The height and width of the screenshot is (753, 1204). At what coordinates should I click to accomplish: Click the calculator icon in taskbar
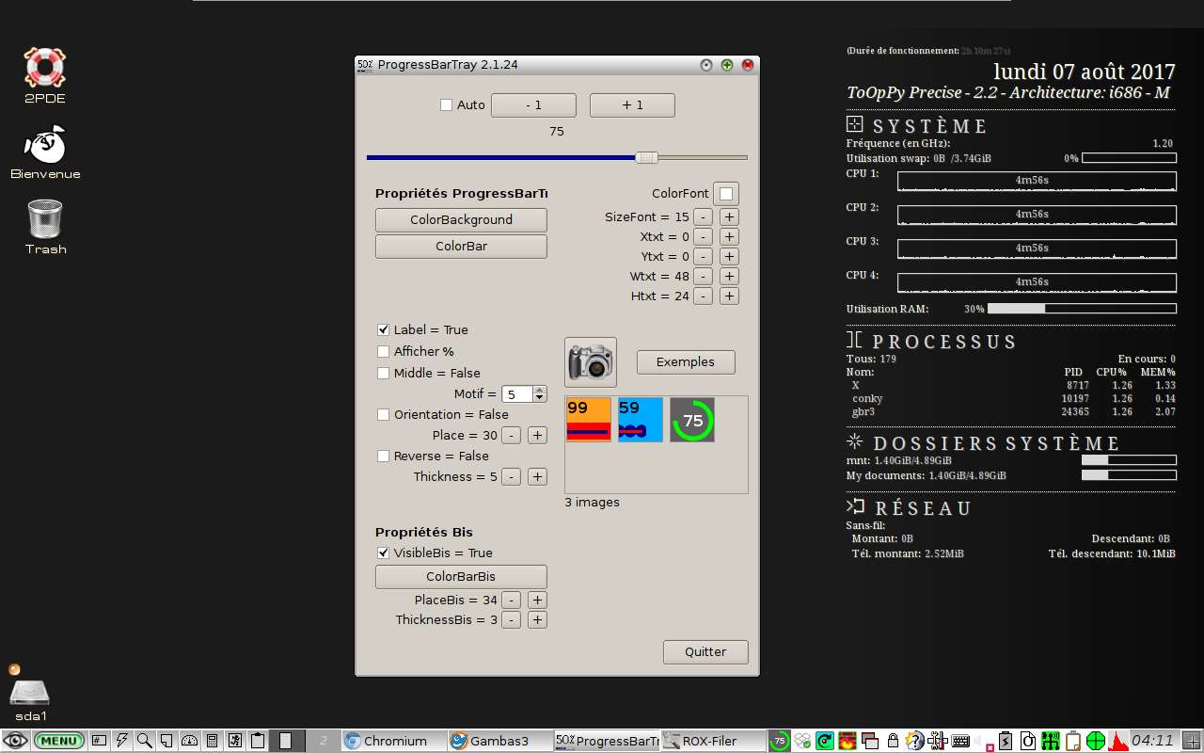tap(213, 741)
